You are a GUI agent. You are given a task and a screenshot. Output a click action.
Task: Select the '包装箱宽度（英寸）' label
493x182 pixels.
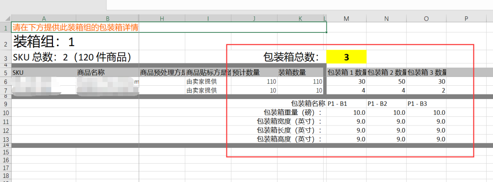289,121
